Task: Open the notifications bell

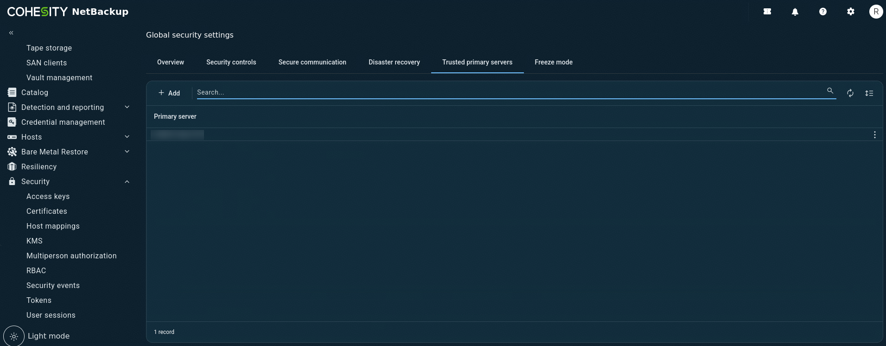Action: pos(795,12)
